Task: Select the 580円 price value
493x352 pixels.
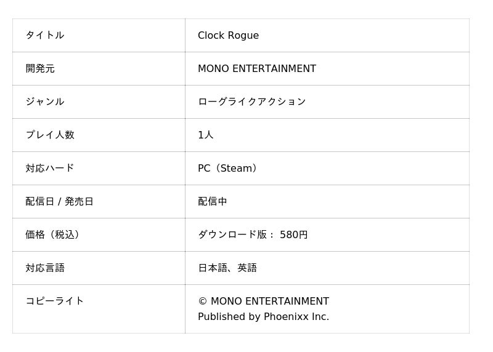Action: pos(294,234)
